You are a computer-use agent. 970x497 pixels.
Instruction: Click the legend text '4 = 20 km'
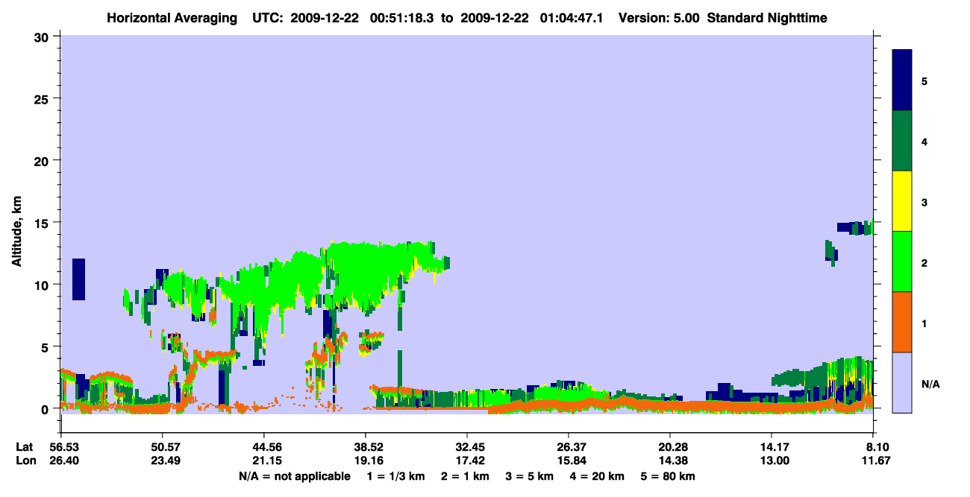tap(598, 476)
